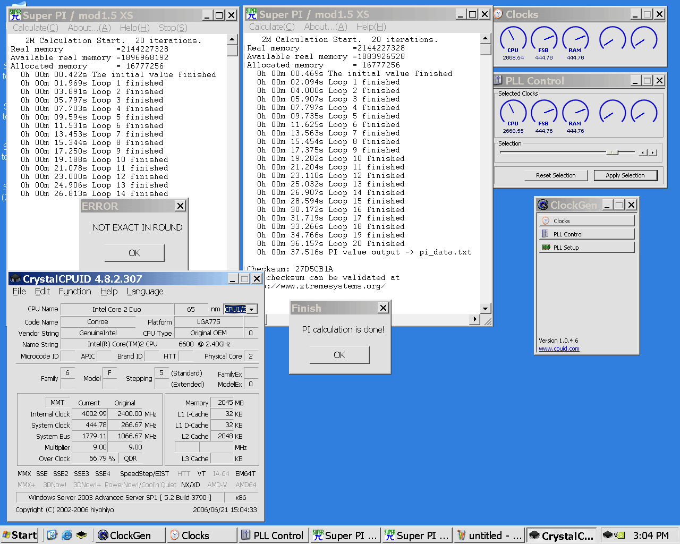Viewport: 680px width, 544px height.
Task: Click OK in the ERROR dialog
Action: point(134,253)
